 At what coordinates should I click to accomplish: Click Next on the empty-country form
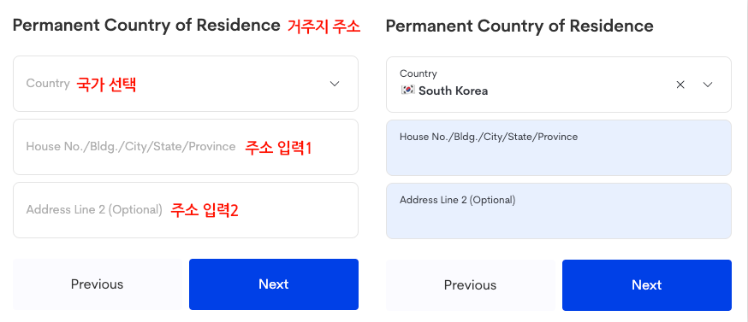274,284
